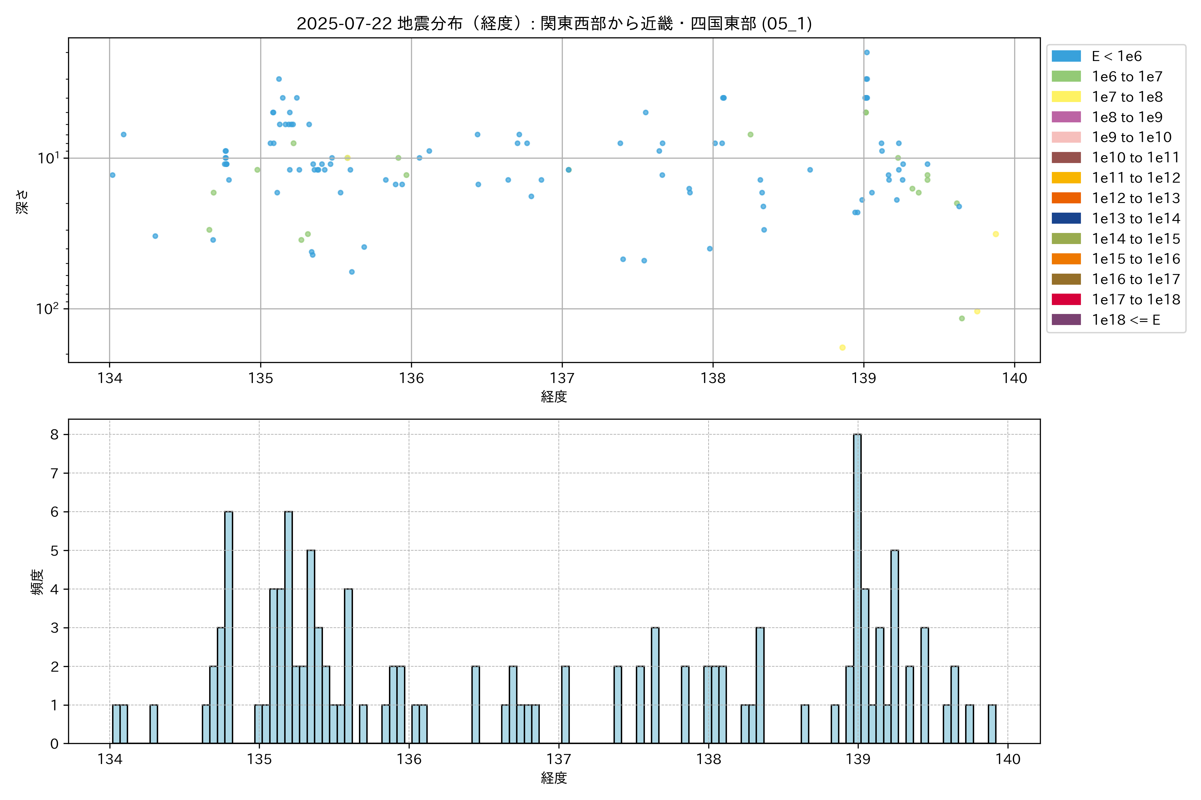1201x800 pixels.
Task: Click the 10² tick label on depth axis
Action: (47, 309)
